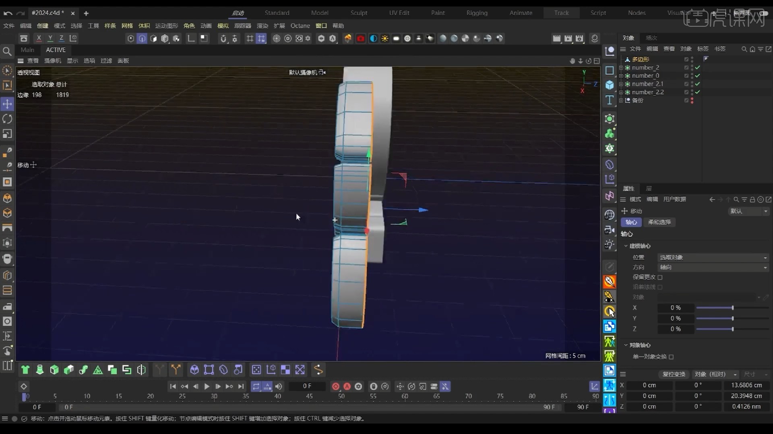Click the current frame field 0 F
773x434 pixels.
[307, 386]
